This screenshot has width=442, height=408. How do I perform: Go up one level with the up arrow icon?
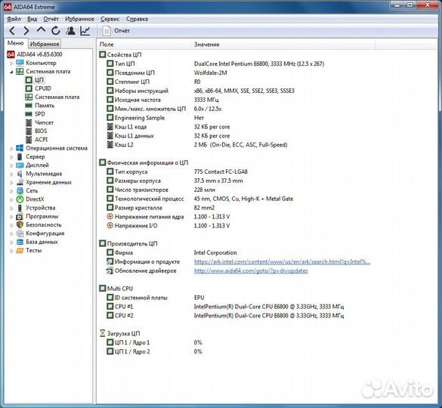41,29
